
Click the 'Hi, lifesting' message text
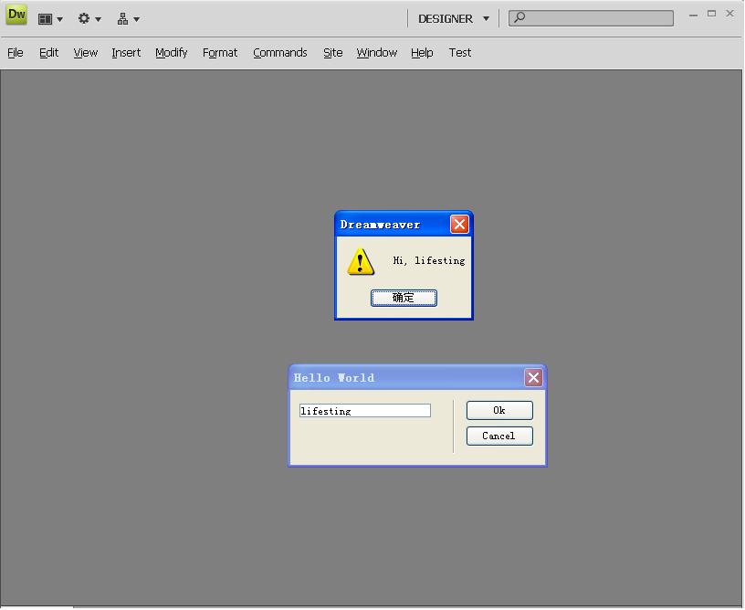tap(429, 260)
